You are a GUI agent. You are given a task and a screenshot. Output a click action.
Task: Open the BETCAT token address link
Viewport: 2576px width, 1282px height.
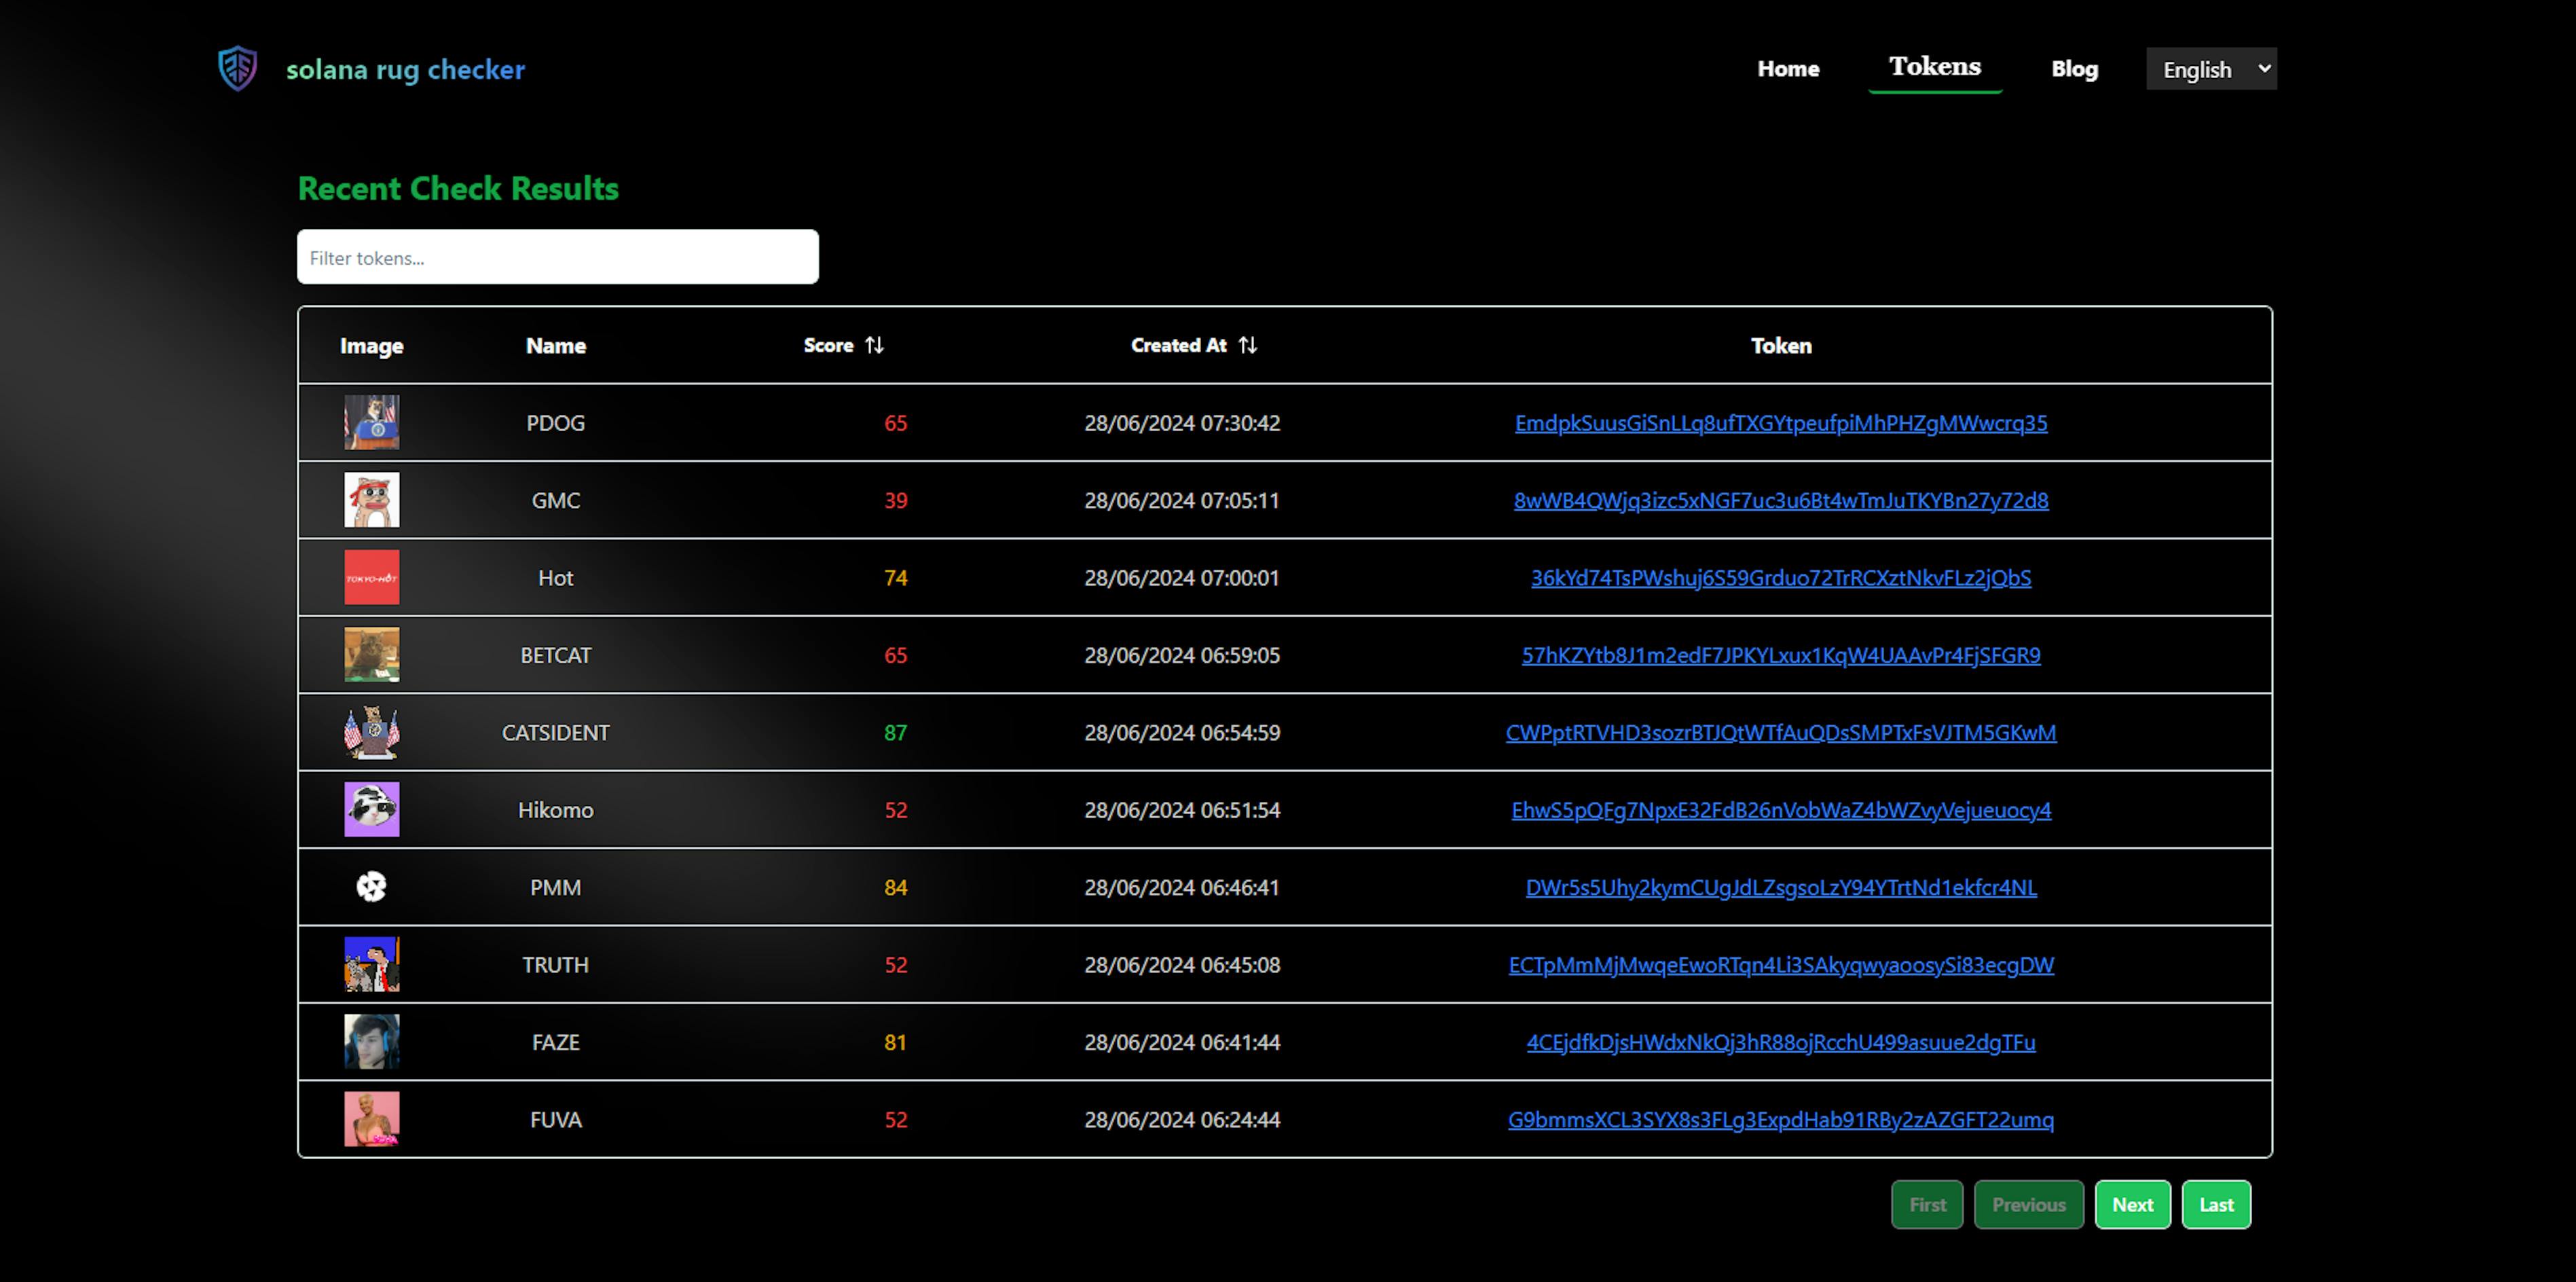coord(1780,655)
